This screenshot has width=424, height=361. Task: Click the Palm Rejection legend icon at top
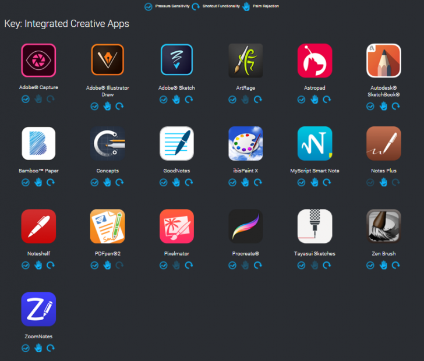coord(246,6)
